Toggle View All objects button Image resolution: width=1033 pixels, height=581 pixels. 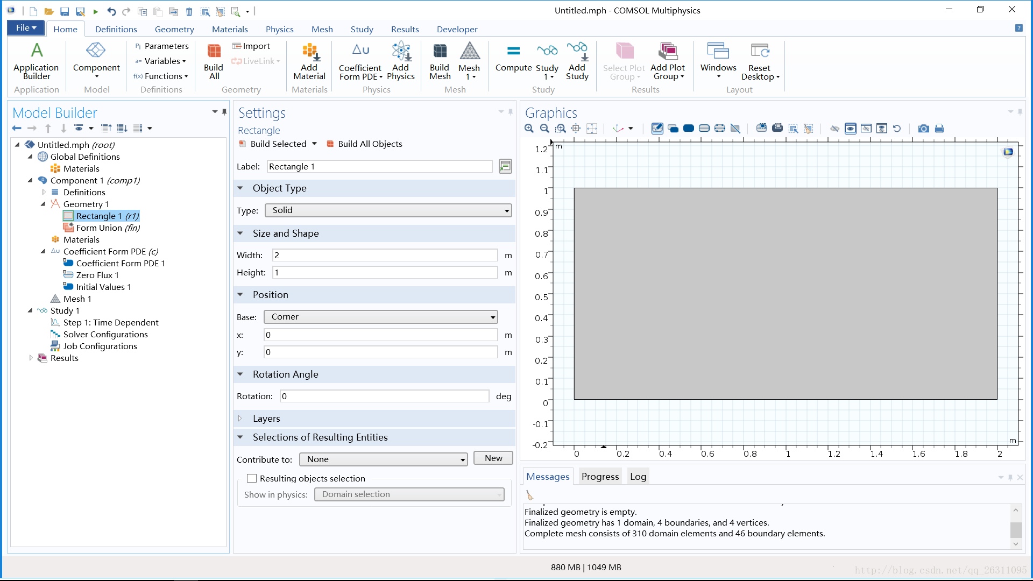[881, 129]
